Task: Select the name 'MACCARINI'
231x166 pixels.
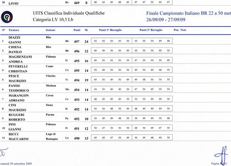Action: point(19,139)
